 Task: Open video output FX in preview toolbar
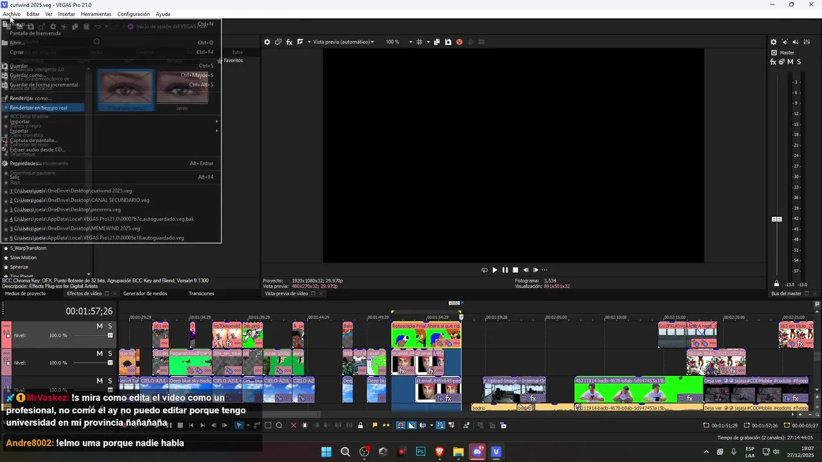pos(289,42)
